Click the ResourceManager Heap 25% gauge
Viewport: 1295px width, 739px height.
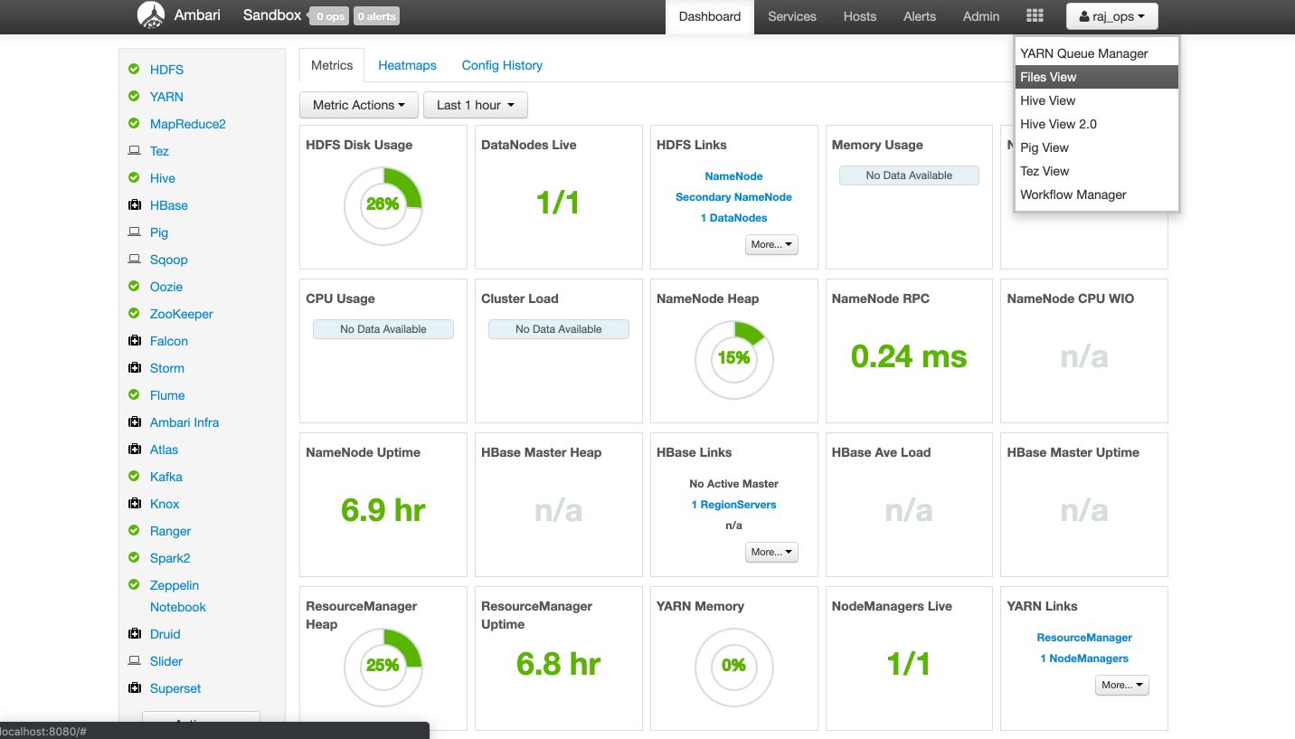tap(383, 667)
